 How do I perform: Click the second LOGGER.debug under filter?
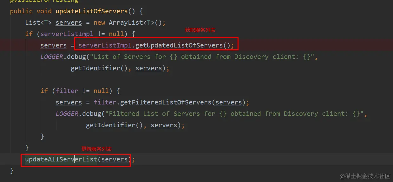click(78, 114)
